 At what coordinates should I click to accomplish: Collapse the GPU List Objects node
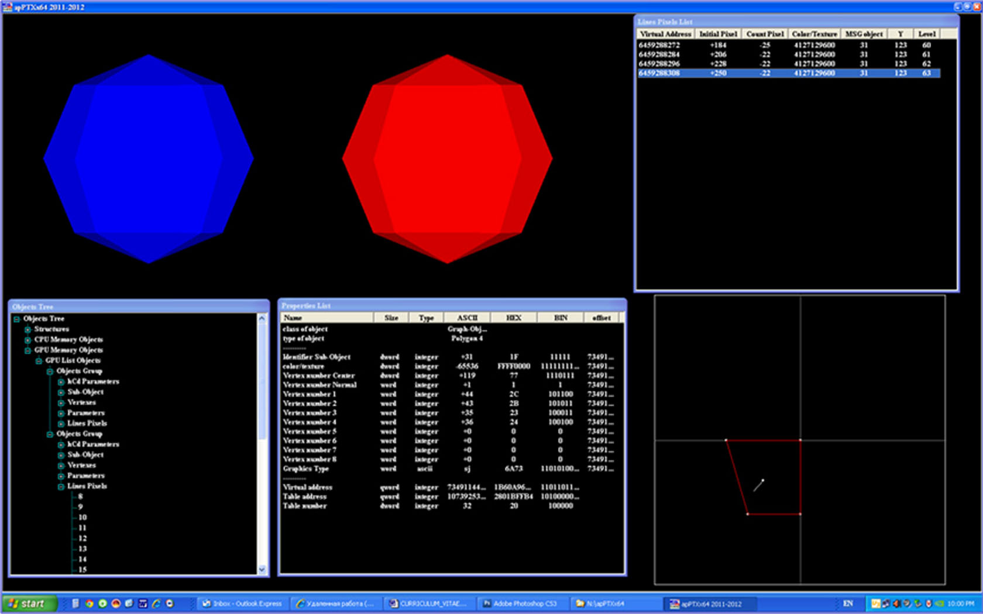pyautogui.click(x=39, y=361)
